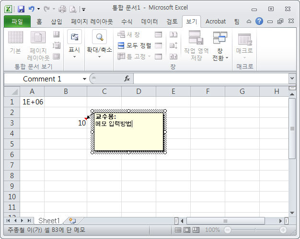The image size is (300, 239).
Task: Open 창 전환 dropdown
Action: click(x=220, y=46)
